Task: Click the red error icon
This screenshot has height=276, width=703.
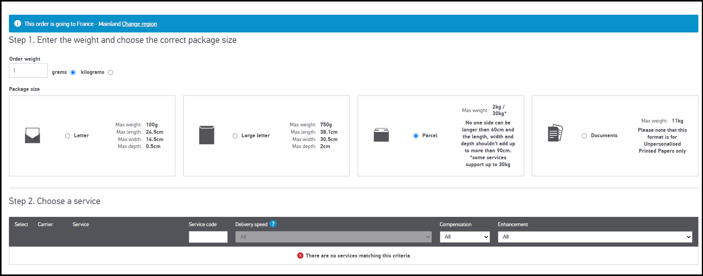Action: 300,256
